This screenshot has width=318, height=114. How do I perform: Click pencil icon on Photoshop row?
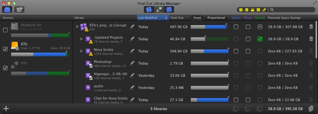click(132, 63)
